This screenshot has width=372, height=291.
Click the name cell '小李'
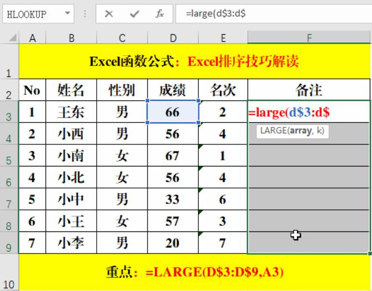tap(71, 242)
